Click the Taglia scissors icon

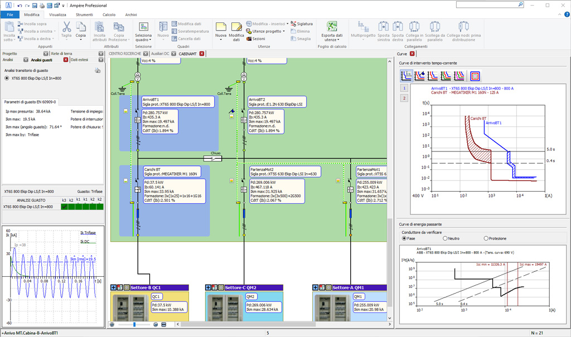66,27
